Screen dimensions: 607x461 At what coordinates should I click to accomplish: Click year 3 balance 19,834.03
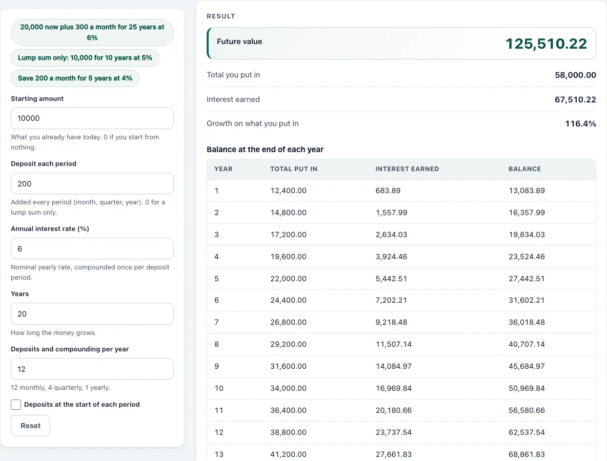527,235
